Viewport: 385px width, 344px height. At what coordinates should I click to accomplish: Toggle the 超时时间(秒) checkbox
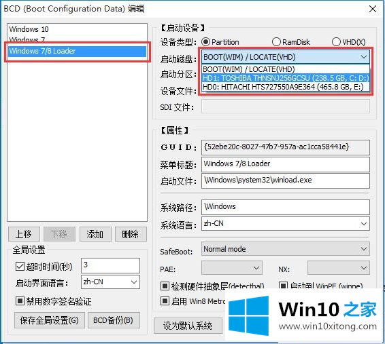coord(20,266)
